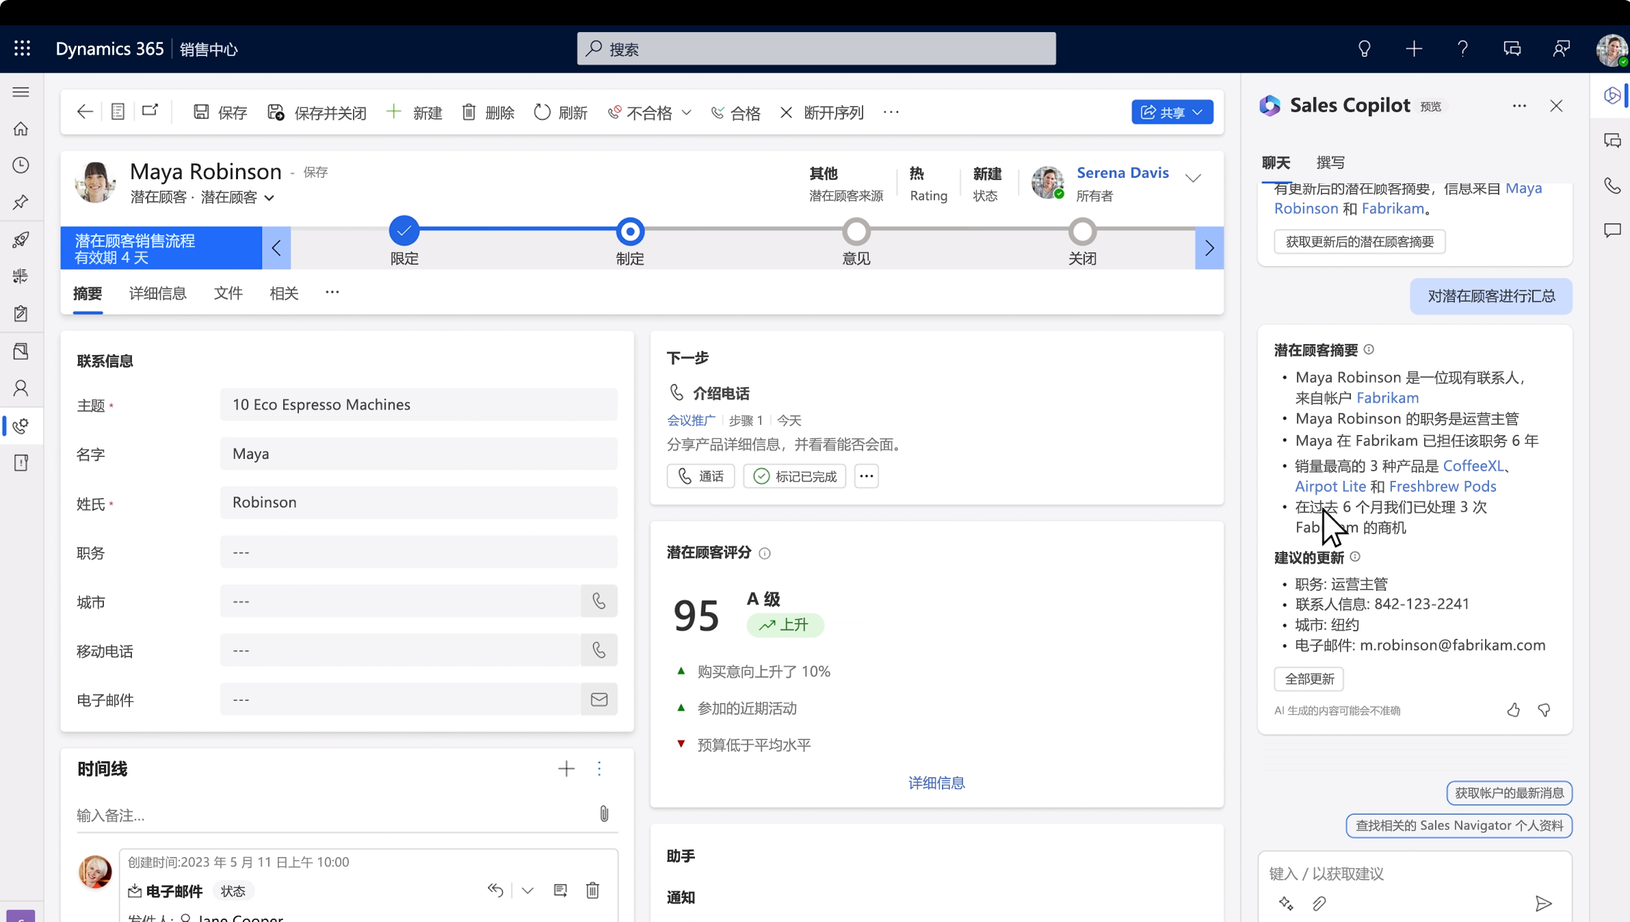The image size is (1630, 922).
Task: Click phone icon in 移动电话 field
Action: pos(599,650)
